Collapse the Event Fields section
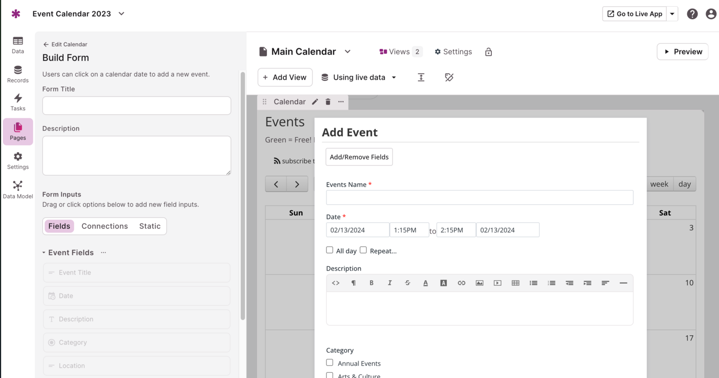The image size is (719, 378). tap(44, 253)
